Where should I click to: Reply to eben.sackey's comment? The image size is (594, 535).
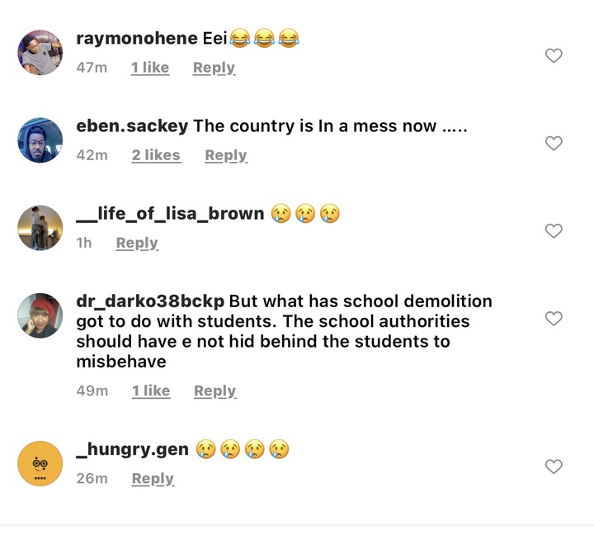coord(226,155)
